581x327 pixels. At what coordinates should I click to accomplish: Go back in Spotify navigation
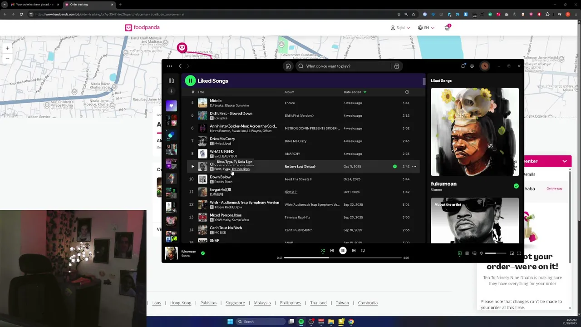click(180, 66)
